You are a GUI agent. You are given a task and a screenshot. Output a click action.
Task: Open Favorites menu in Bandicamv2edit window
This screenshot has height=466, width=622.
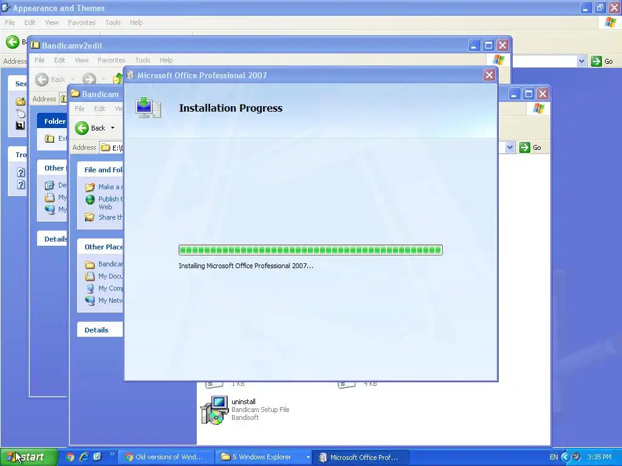point(112,60)
